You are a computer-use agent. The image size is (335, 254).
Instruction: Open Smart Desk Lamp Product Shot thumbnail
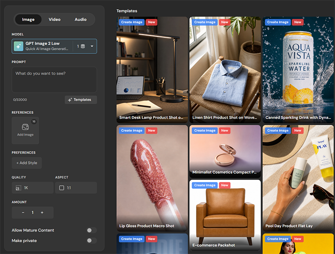click(152, 70)
